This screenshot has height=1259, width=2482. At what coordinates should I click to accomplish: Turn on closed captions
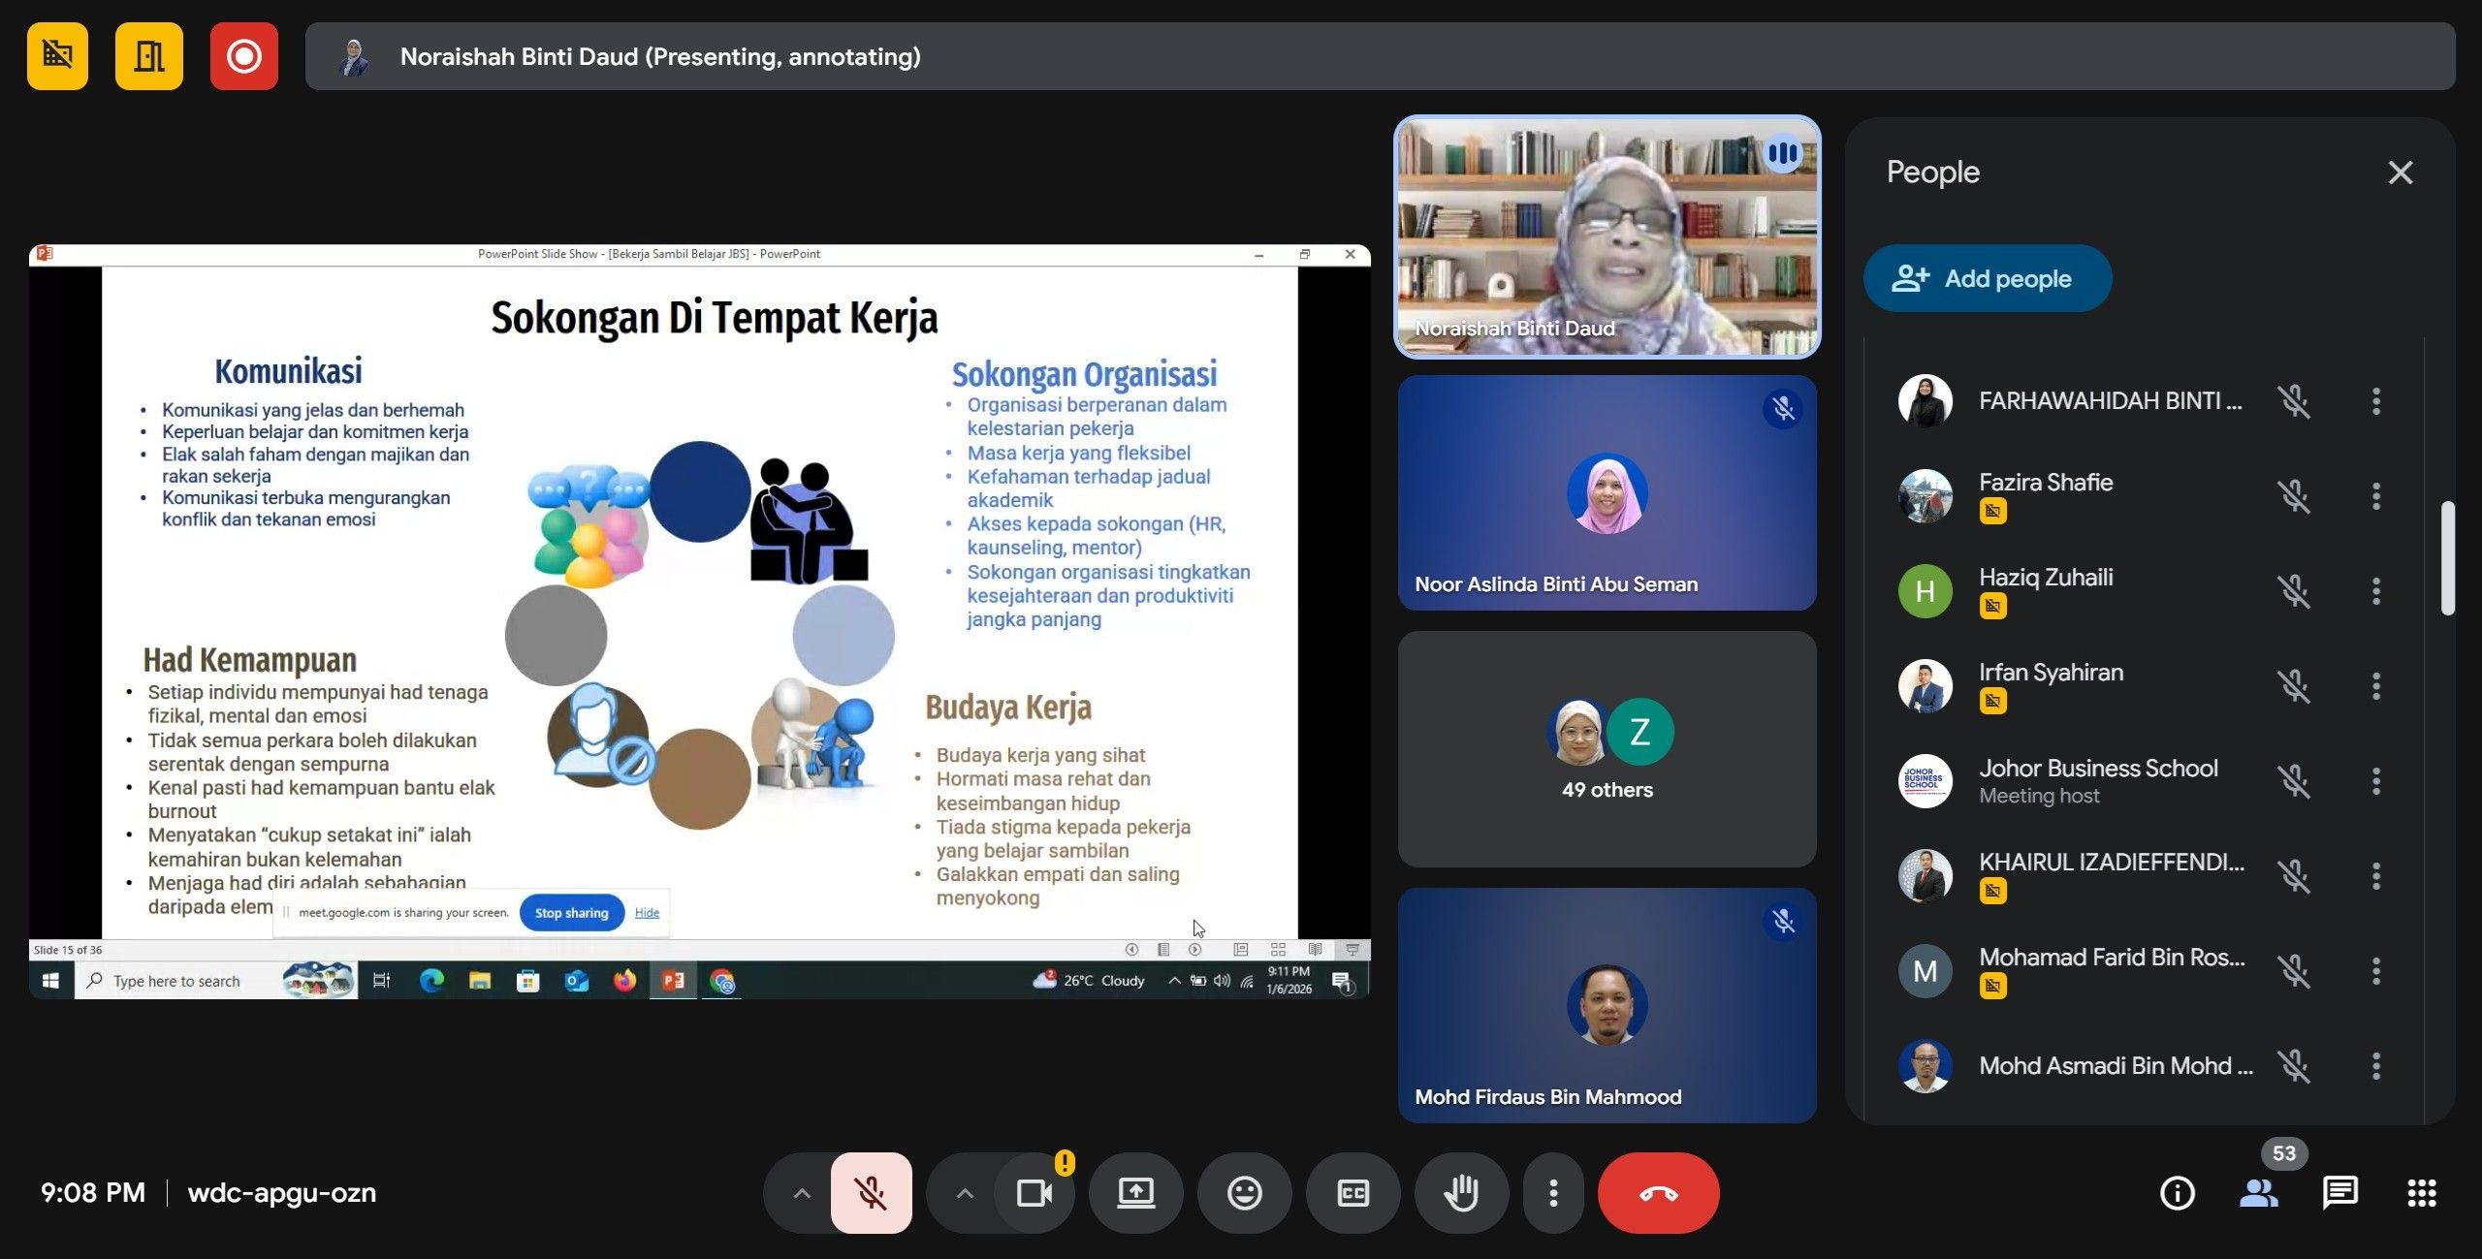click(1352, 1193)
